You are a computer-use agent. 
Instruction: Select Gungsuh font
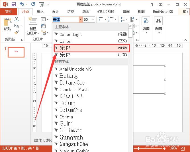click(x=90, y=137)
